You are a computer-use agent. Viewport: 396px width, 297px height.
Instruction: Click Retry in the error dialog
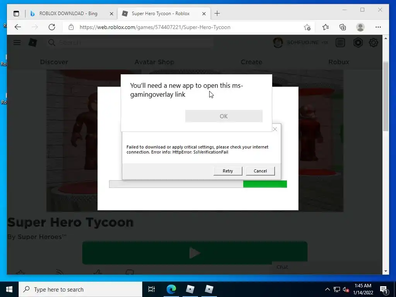point(228,171)
